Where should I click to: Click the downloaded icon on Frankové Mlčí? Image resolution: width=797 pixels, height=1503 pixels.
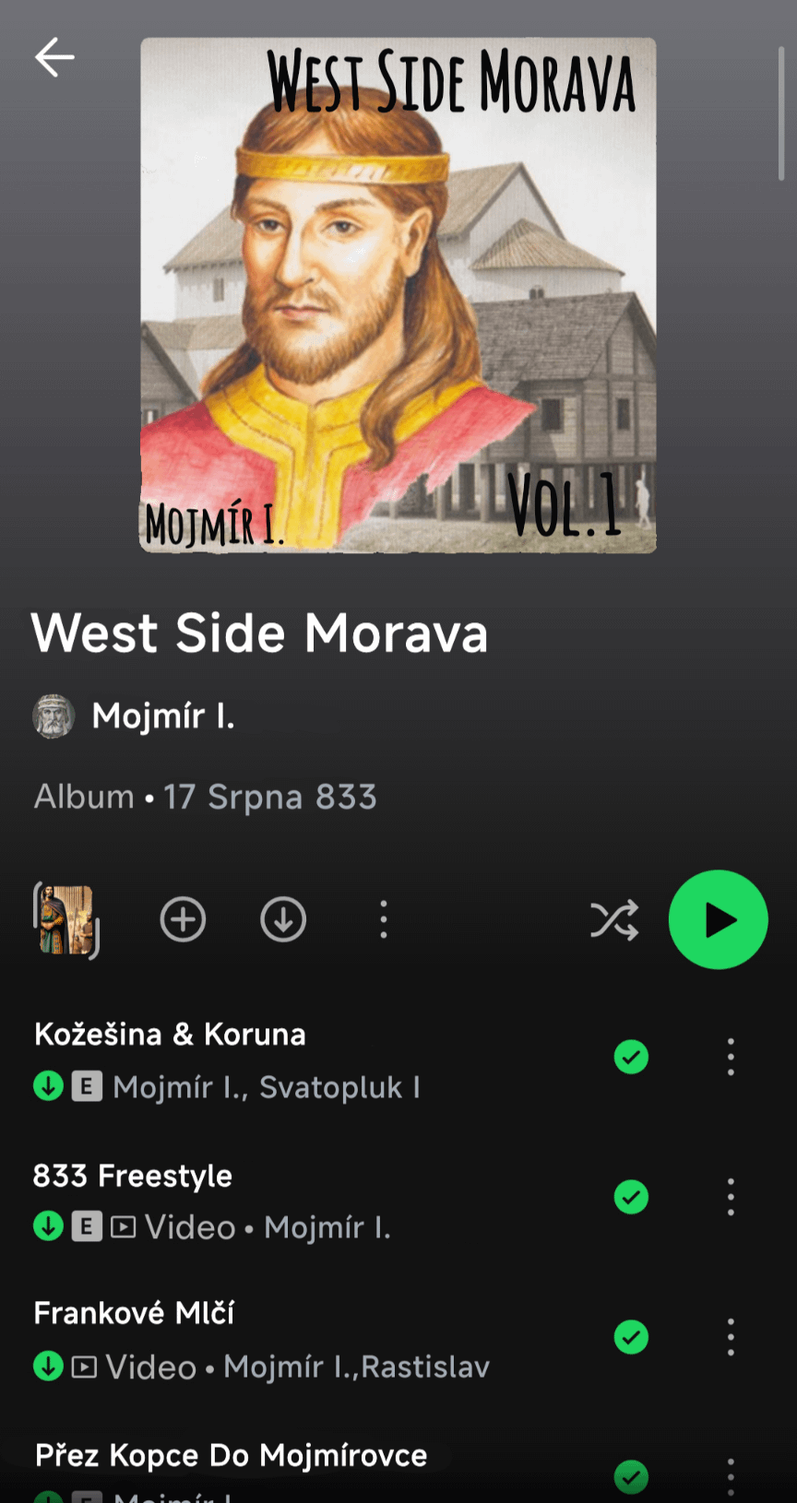click(48, 1366)
